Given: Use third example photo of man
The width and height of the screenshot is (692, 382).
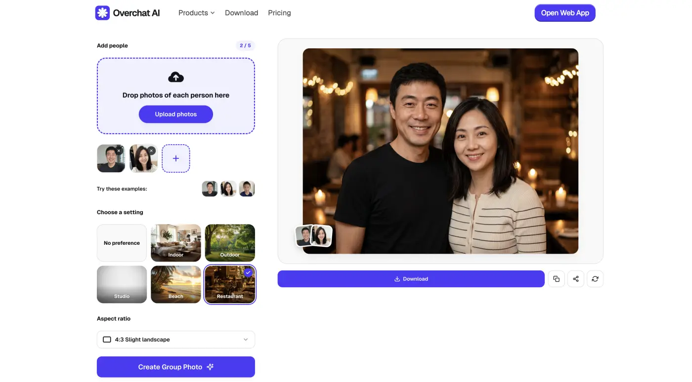Looking at the screenshot, I should 247,189.
